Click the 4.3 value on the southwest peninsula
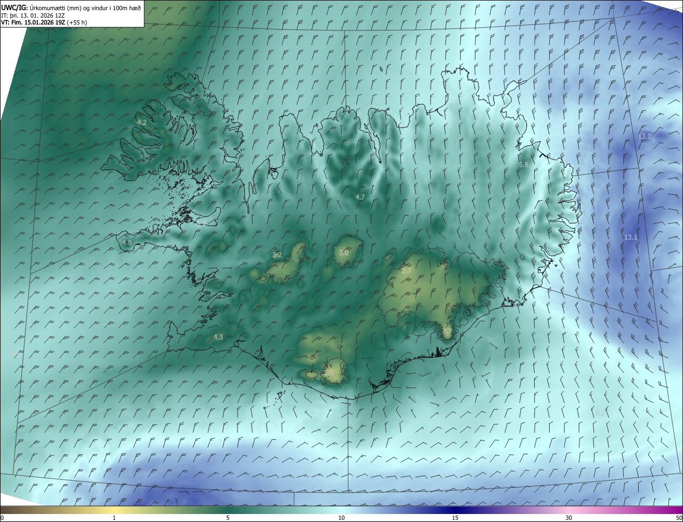The image size is (683, 522). pyautogui.click(x=218, y=337)
